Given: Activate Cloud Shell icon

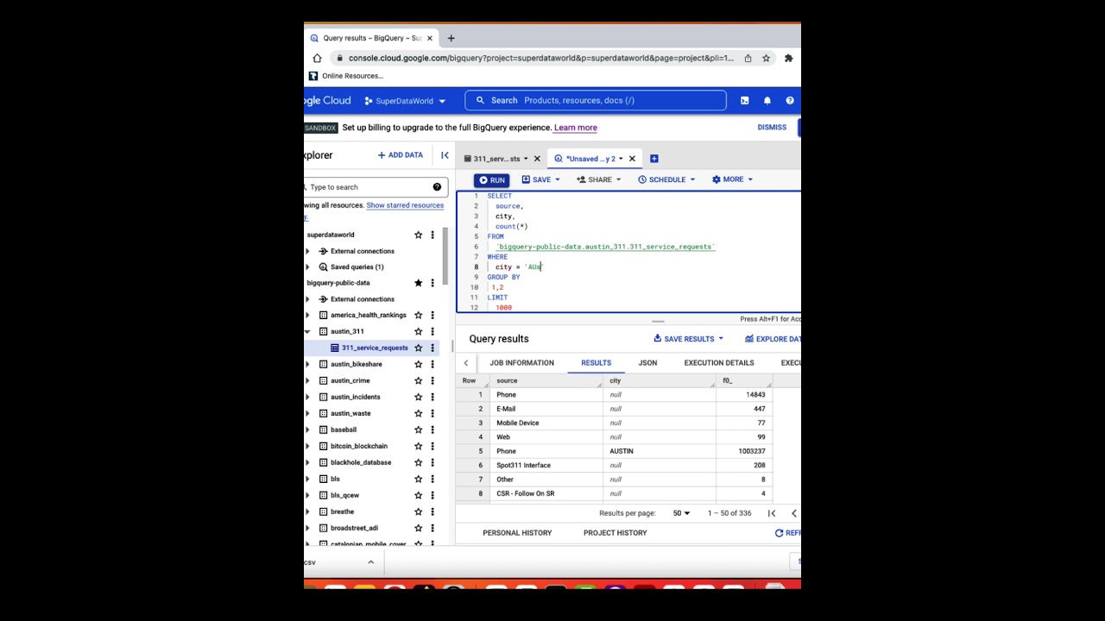Looking at the screenshot, I should pyautogui.click(x=744, y=101).
